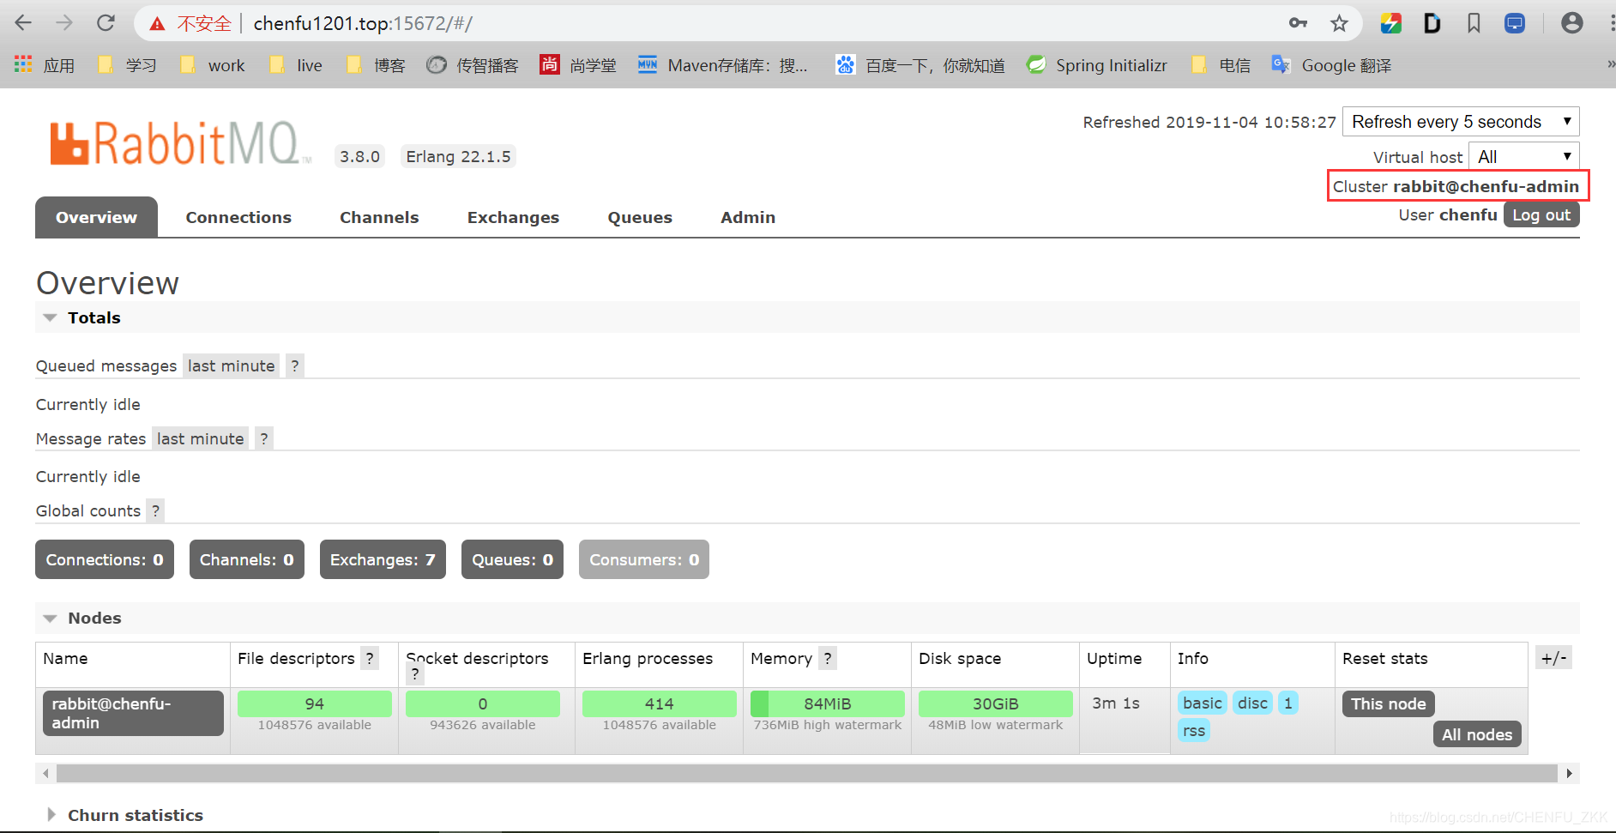Open the saved password key icon
This screenshot has width=1616, height=833.
point(1298,23)
